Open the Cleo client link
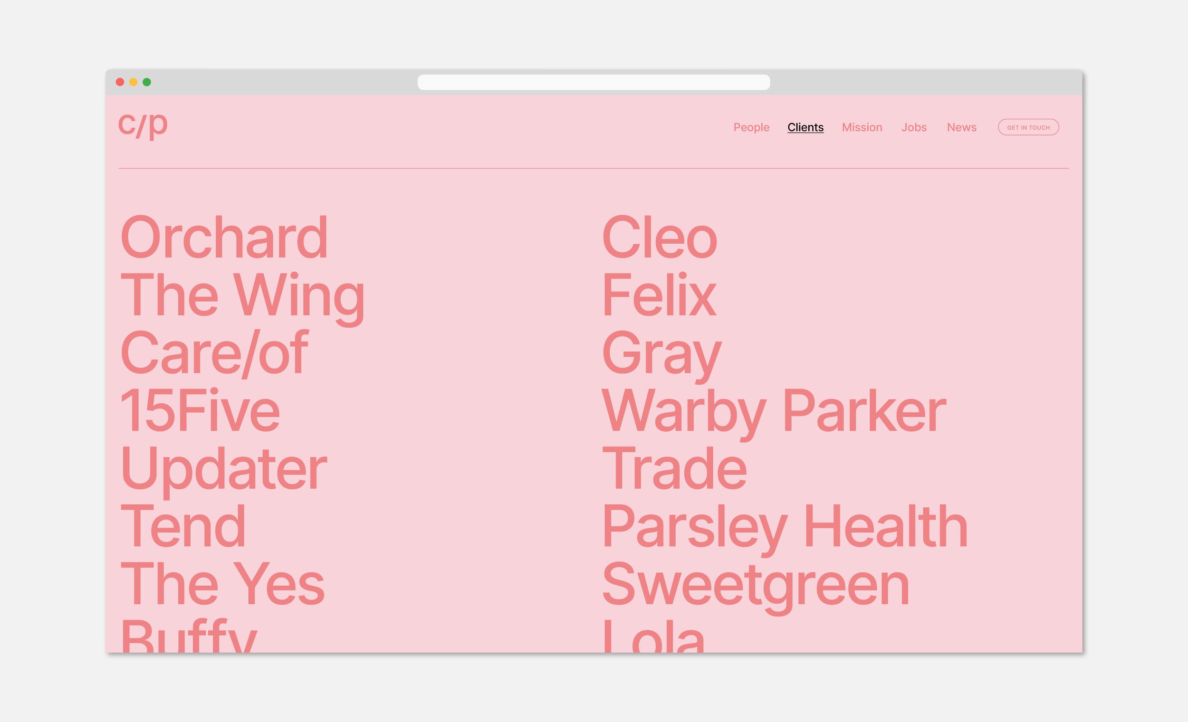 tap(660, 237)
